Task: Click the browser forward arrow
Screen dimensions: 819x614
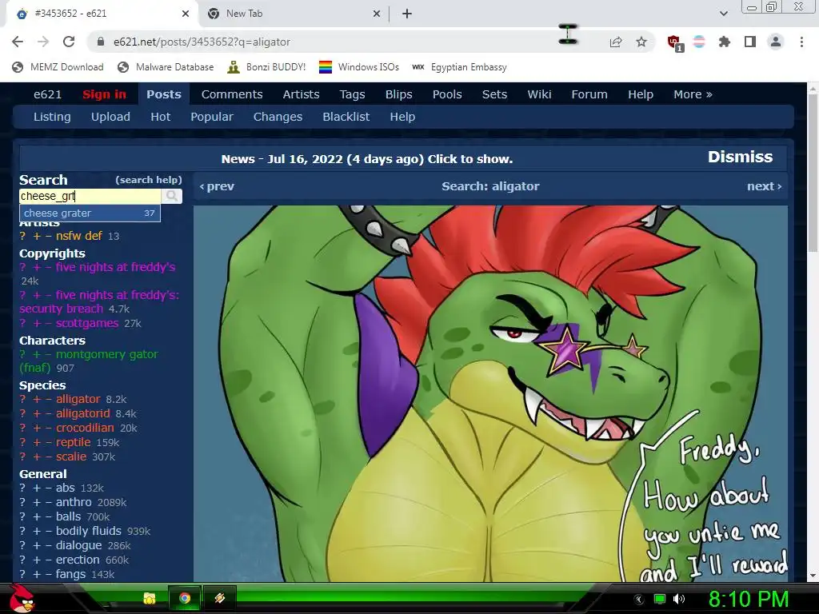Action: pyautogui.click(x=43, y=42)
